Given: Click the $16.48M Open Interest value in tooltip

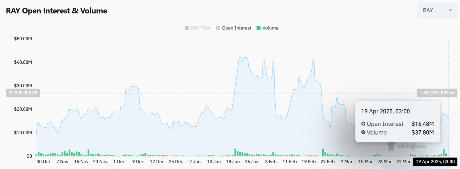Looking at the screenshot, I should click(422, 124).
